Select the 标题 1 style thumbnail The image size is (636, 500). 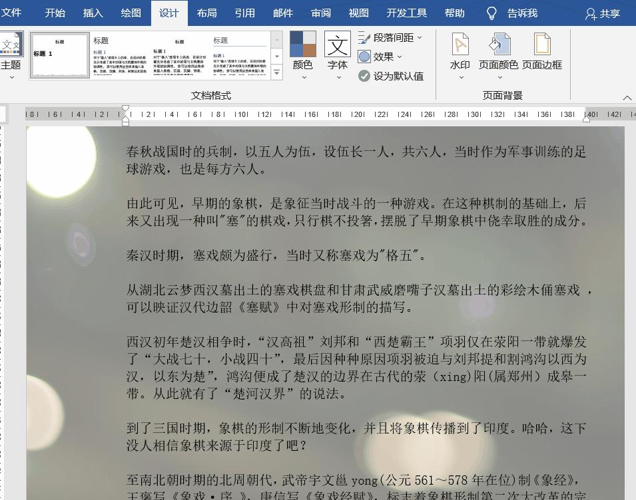click(x=60, y=55)
